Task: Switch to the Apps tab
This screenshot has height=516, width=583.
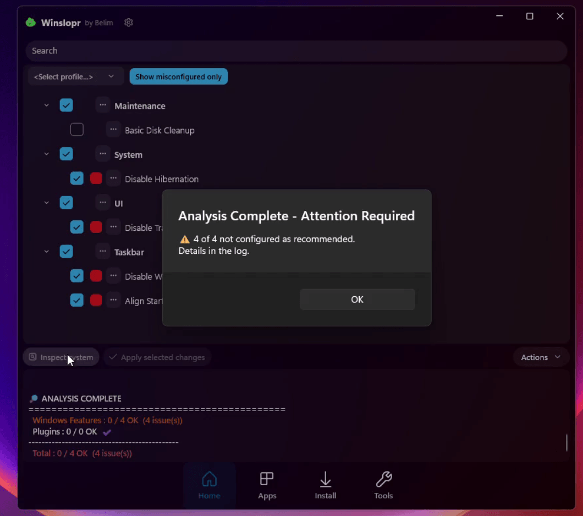Action: 267,480
